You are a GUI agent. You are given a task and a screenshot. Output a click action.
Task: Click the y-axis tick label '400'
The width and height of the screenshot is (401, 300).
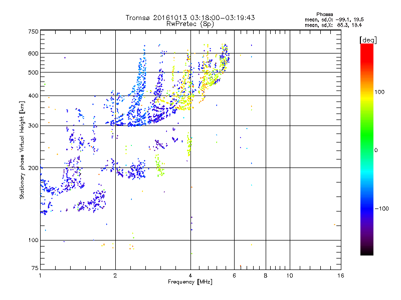(x=33, y=96)
